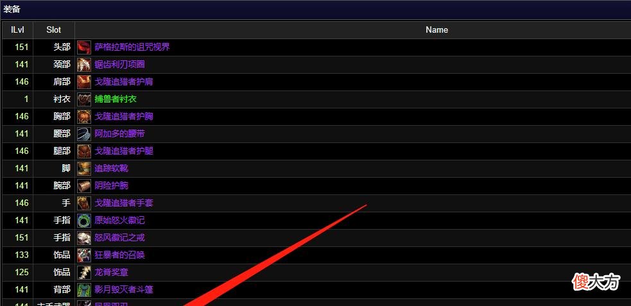Click the 戈隆追猎者护腿 legs icon
This screenshot has width=631, height=306.
pyautogui.click(x=84, y=151)
